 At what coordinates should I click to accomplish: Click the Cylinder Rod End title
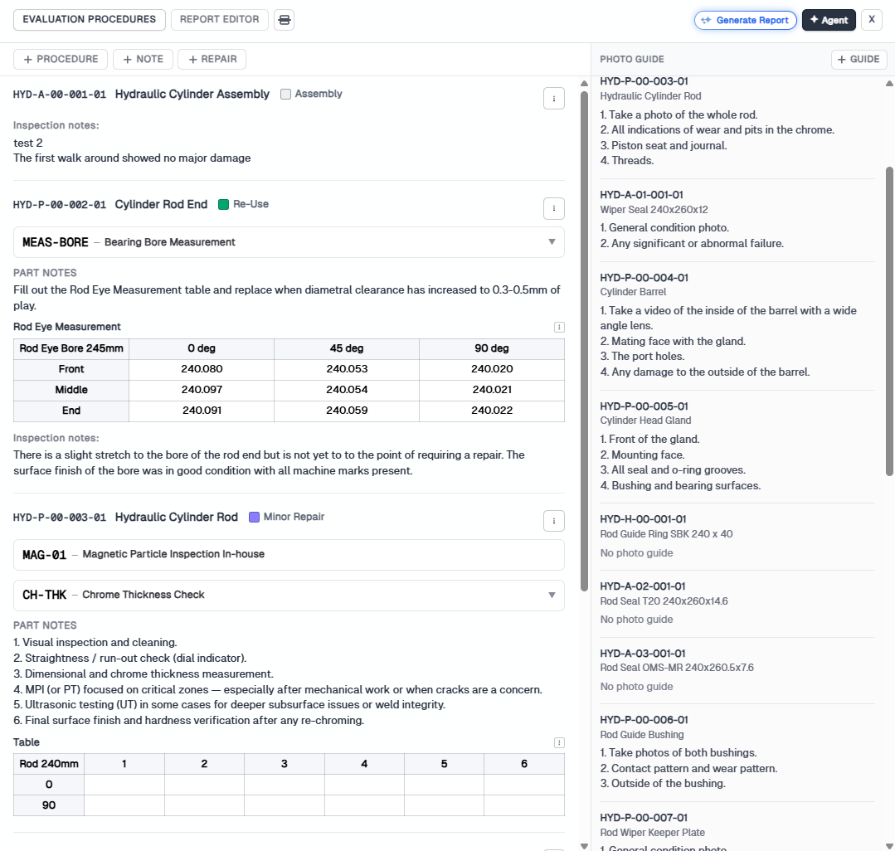coord(161,204)
